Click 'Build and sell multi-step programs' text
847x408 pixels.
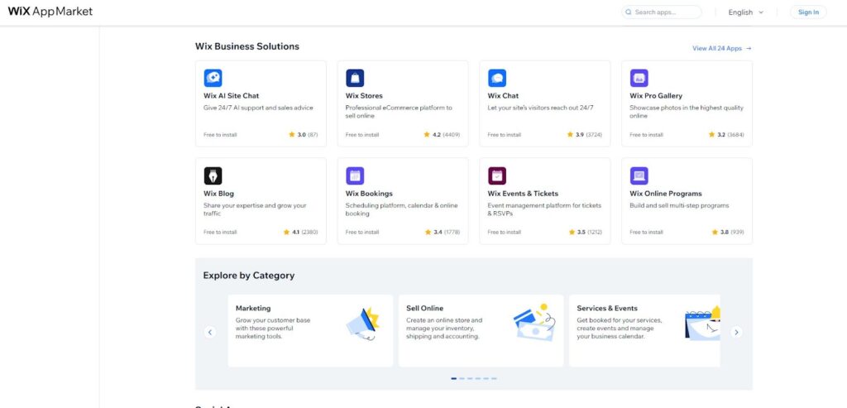point(679,205)
